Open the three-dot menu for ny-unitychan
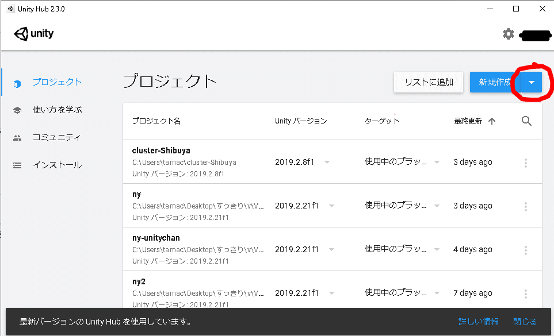This screenshot has height=336, width=554. 526,250
